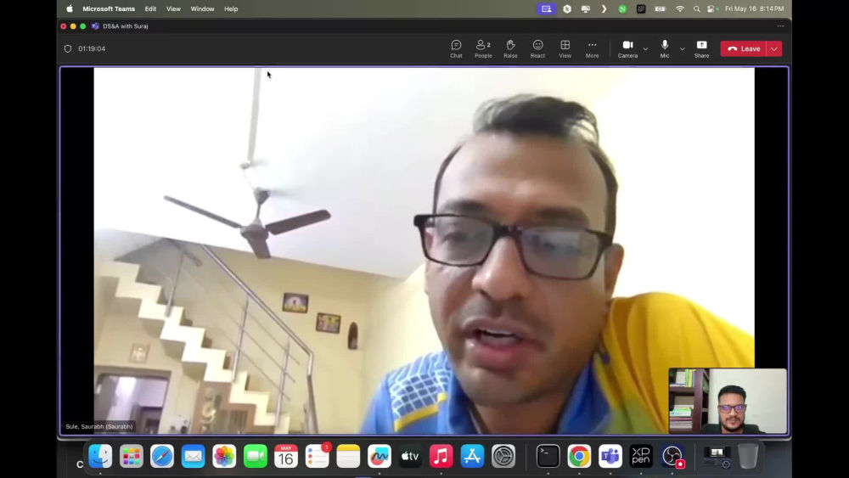The image size is (849, 478).
Task: Expand the Leave options dropdown arrow
Action: (x=774, y=48)
